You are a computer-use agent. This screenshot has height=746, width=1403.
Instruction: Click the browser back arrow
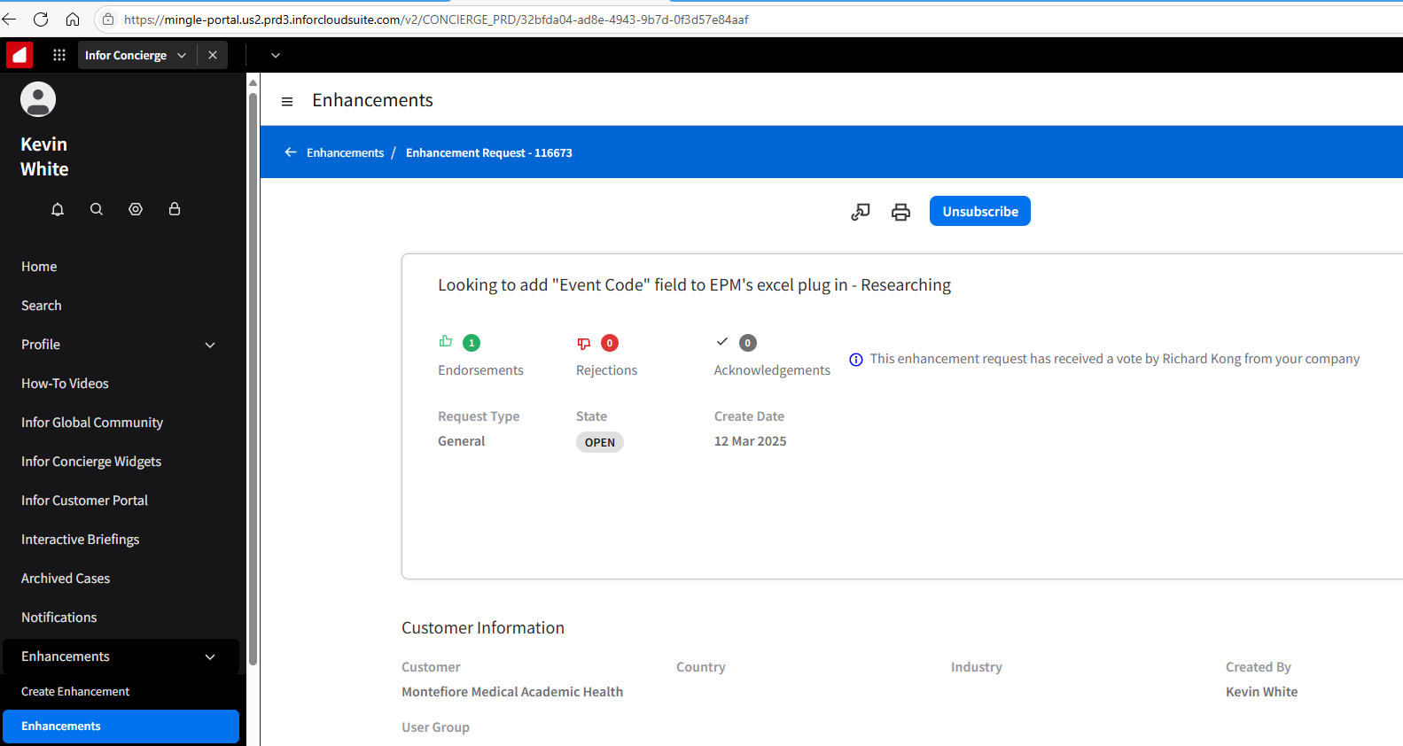9,19
